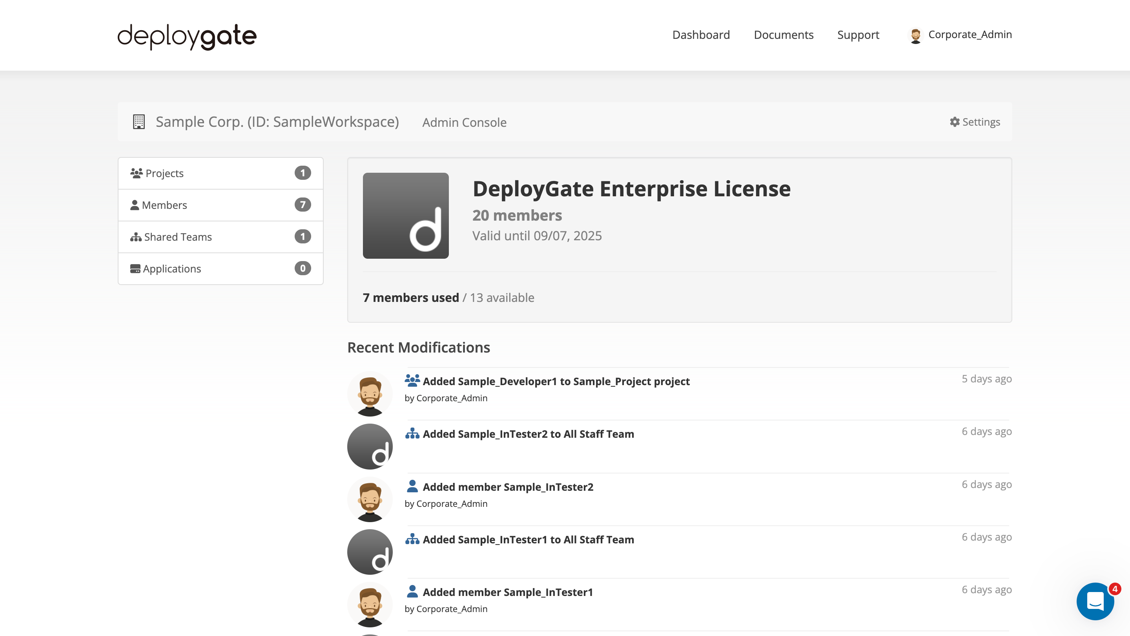Click the Settings gear icon

pyautogui.click(x=955, y=122)
